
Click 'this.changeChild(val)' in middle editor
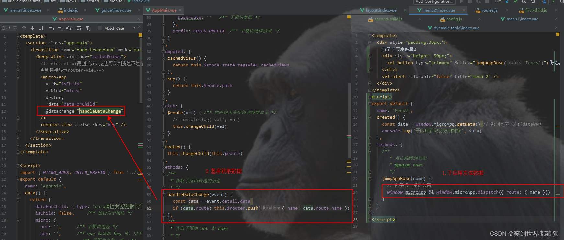click(200, 126)
